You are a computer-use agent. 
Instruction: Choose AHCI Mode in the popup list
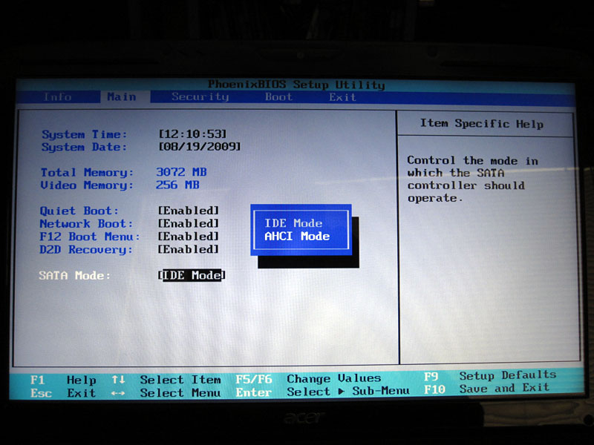pos(297,236)
